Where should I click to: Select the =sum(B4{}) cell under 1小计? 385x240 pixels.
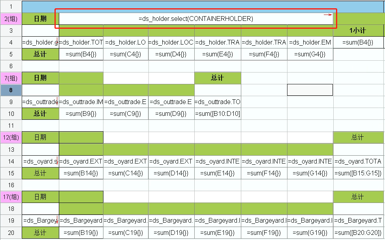point(357,43)
